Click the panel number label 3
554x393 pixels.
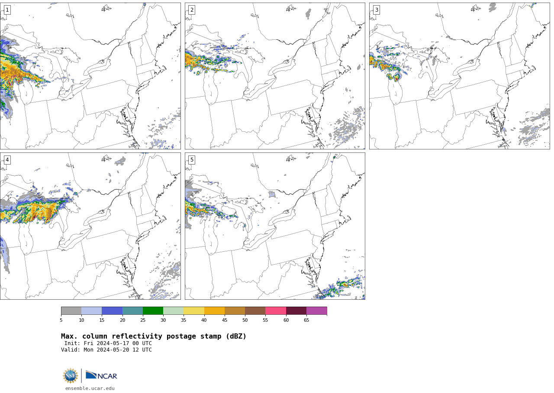point(377,10)
